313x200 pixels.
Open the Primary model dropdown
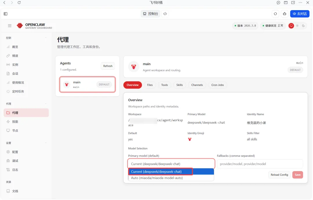coord(171,164)
